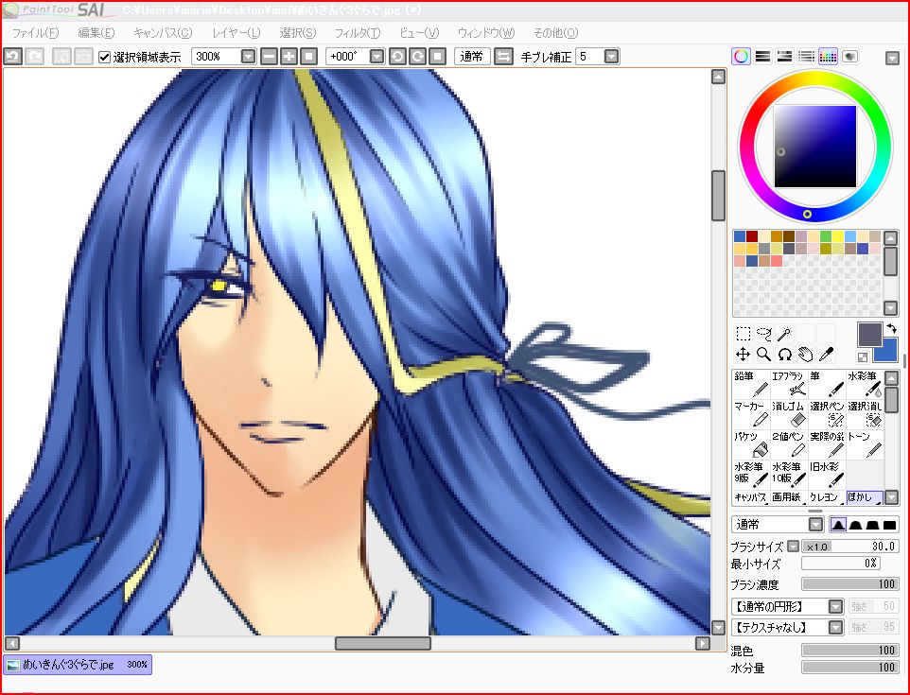Pick the dark red swatch

click(752, 236)
